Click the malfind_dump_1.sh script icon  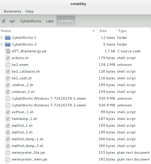[x=8, y=139]
